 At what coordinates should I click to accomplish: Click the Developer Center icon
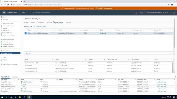pos(1,44)
